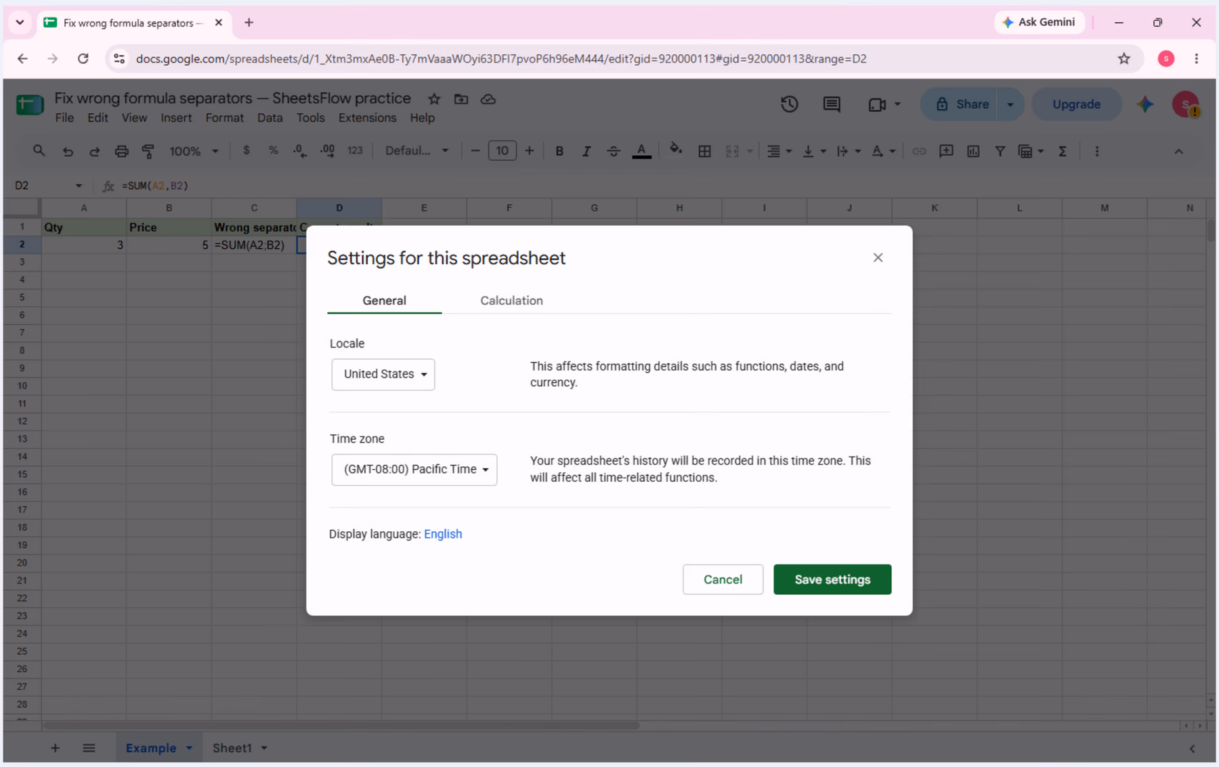Open the Extensions menu
The height and width of the screenshot is (767, 1219).
tap(367, 118)
